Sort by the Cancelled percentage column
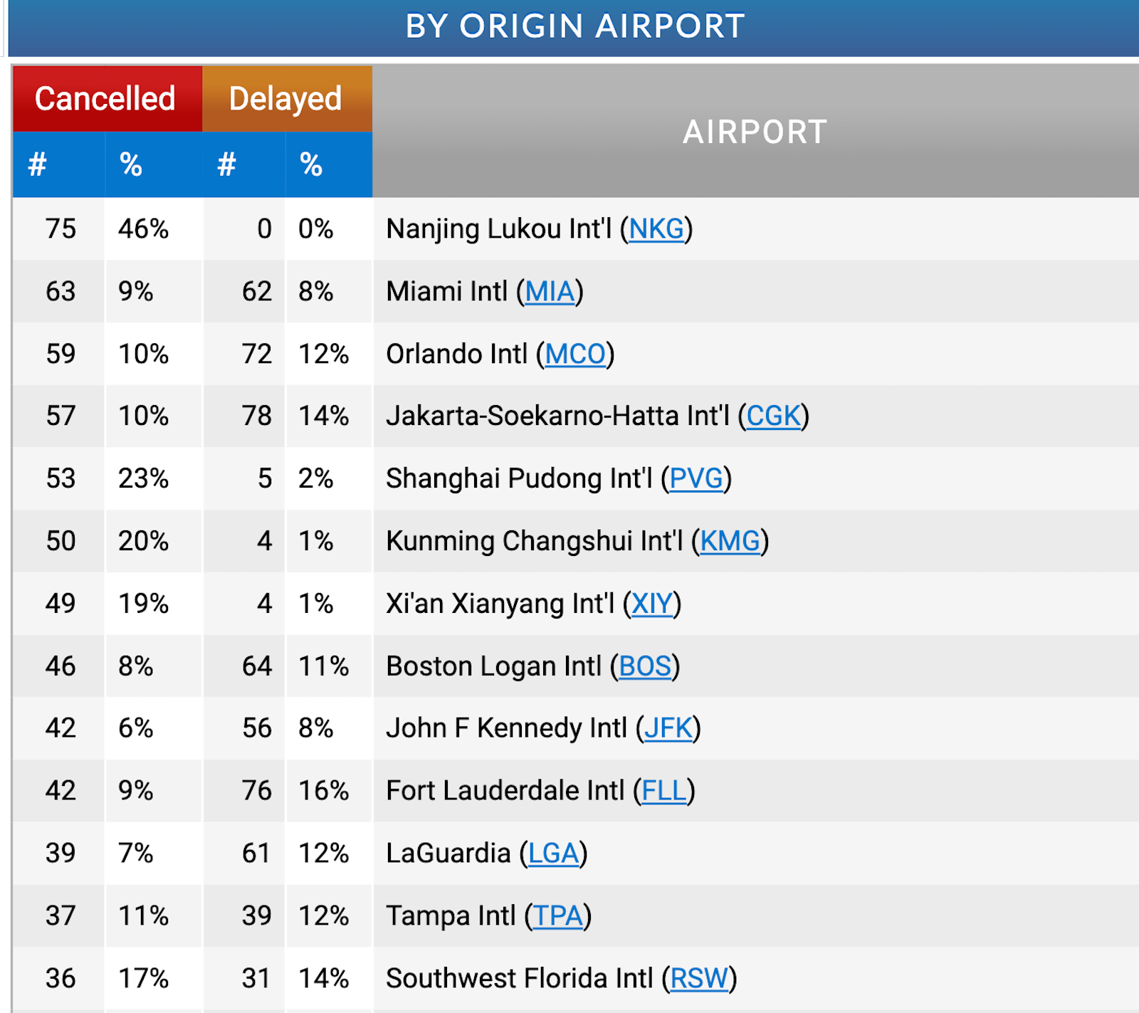The height and width of the screenshot is (1013, 1139). [153, 164]
